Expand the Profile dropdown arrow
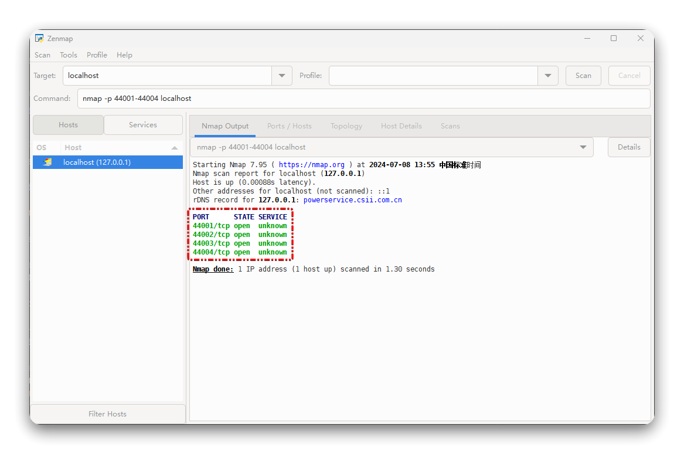The width and height of the screenshot is (684, 454). [548, 76]
